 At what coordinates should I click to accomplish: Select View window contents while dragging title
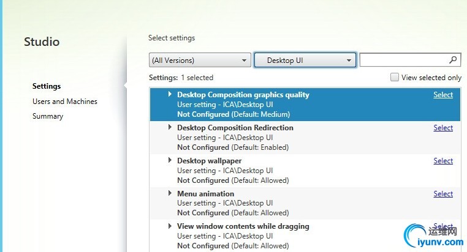[x=243, y=226]
